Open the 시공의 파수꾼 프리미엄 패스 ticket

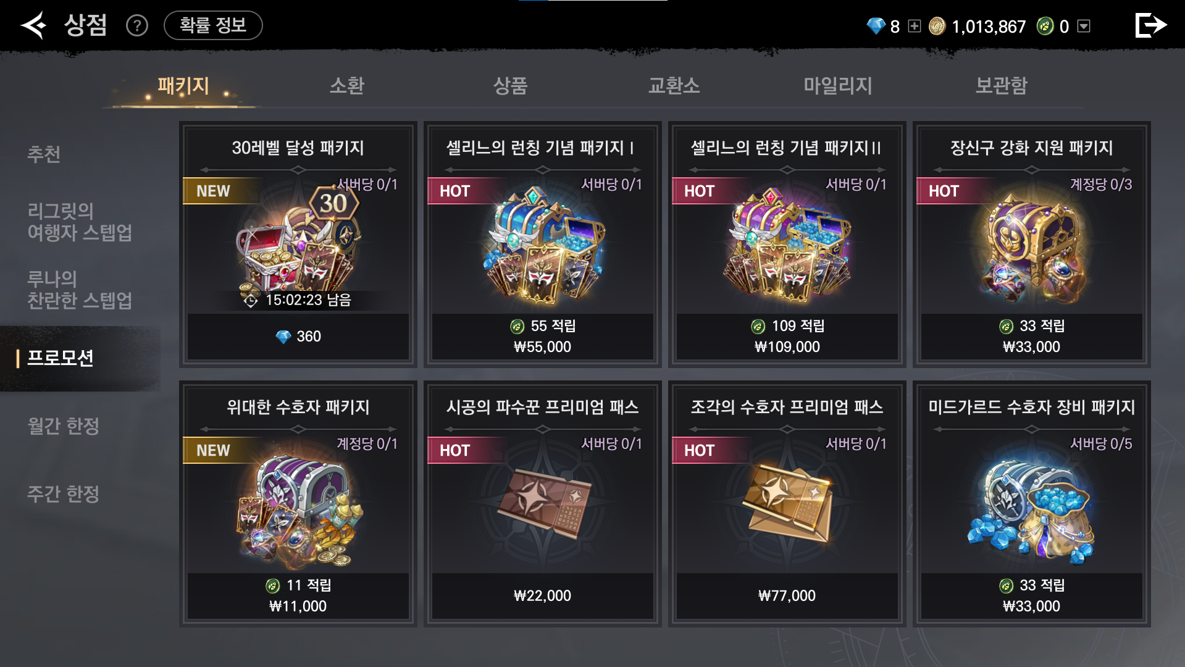[x=542, y=504]
